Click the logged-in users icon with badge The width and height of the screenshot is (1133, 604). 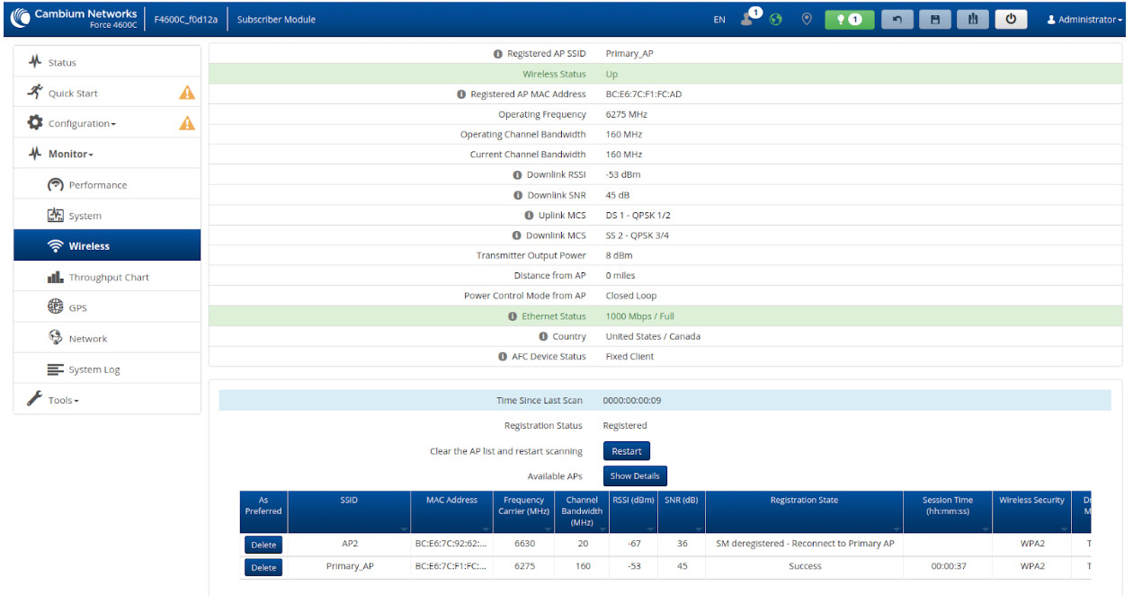[x=748, y=18]
